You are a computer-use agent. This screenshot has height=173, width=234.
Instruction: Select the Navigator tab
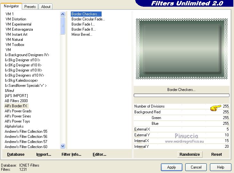pyautogui.click(x=11, y=6)
